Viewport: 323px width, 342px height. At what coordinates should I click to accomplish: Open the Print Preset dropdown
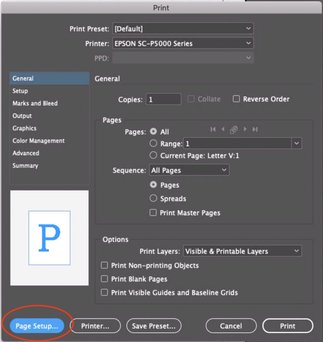point(183,28)
